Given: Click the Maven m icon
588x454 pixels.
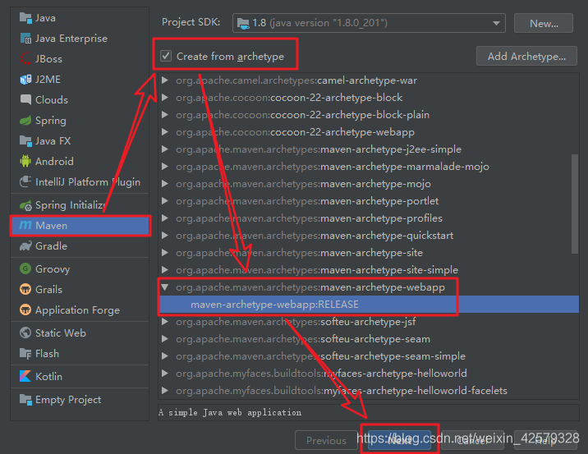Looking at the screenshot, I should point(25,225).
